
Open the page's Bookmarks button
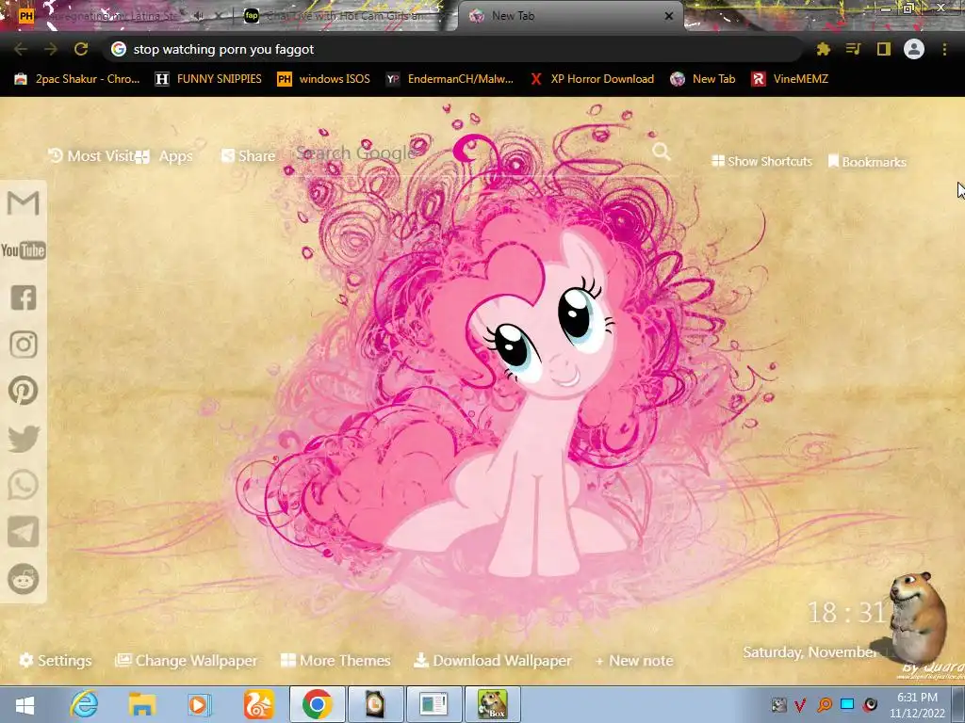867,162
